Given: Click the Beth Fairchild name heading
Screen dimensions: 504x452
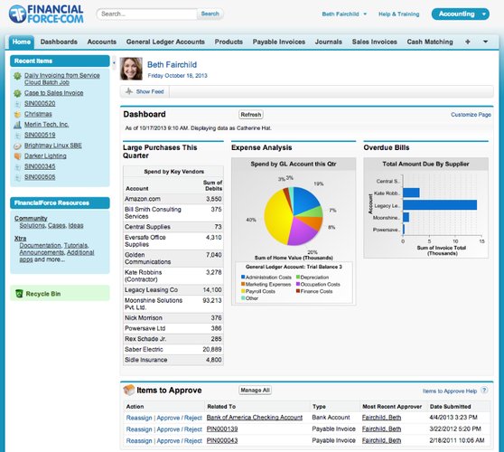Looking at the screenshot, I should [172, 65].
